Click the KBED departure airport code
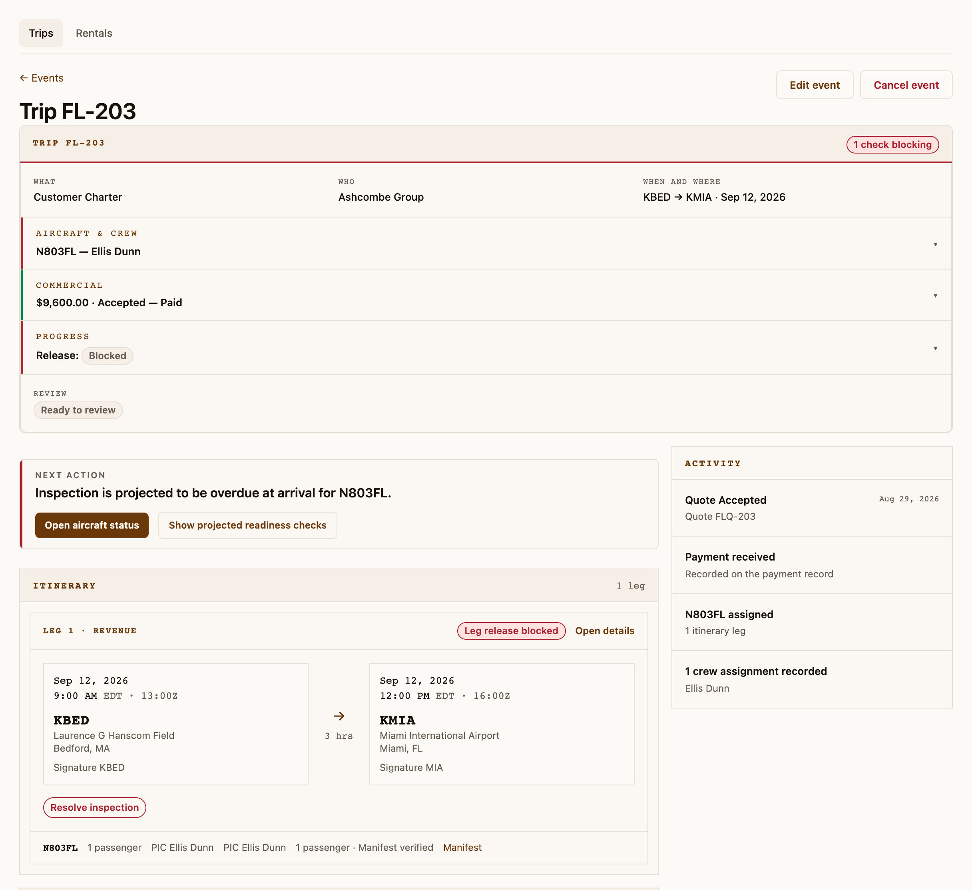This screenshot has width=972, height=890. click(72, 721)
